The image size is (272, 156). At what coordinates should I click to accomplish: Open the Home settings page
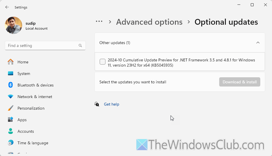[x=23, y=62]
